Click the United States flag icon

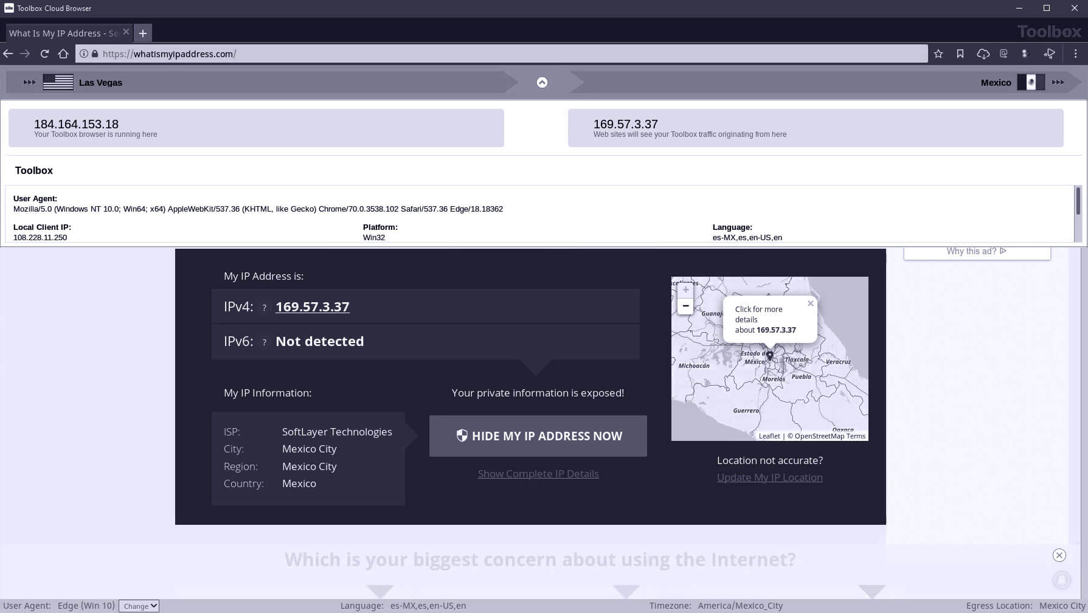58,82
